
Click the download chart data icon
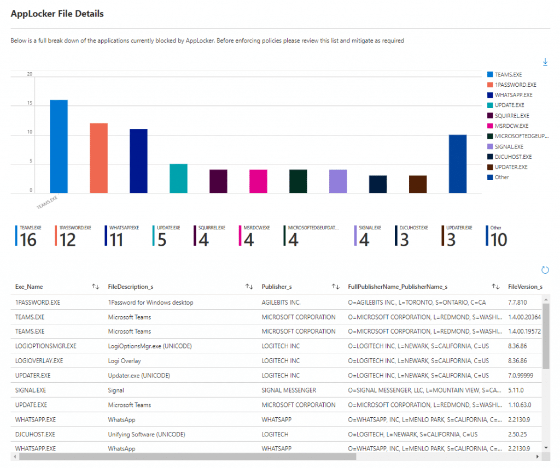(x=545, y=62)
